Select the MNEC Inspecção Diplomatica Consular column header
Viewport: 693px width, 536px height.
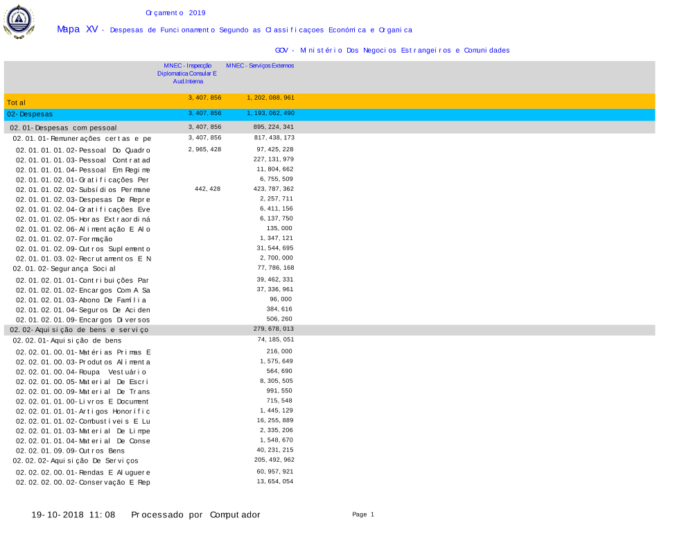click(x=186, y=73)
